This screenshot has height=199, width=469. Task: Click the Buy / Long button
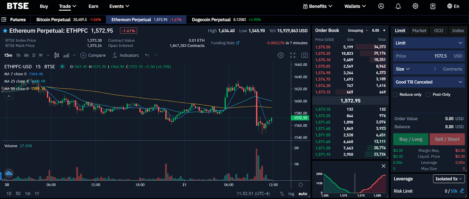(411, 139)
